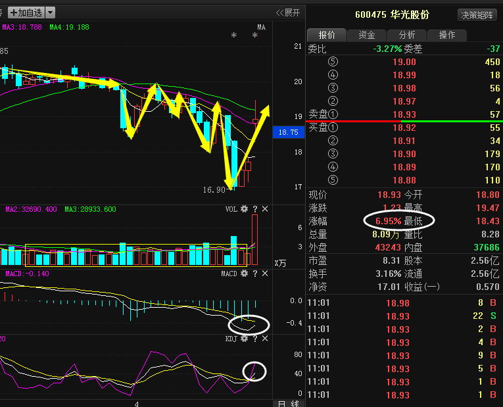
Task: Switch to the 资金 tab
Action: [367, 35]
